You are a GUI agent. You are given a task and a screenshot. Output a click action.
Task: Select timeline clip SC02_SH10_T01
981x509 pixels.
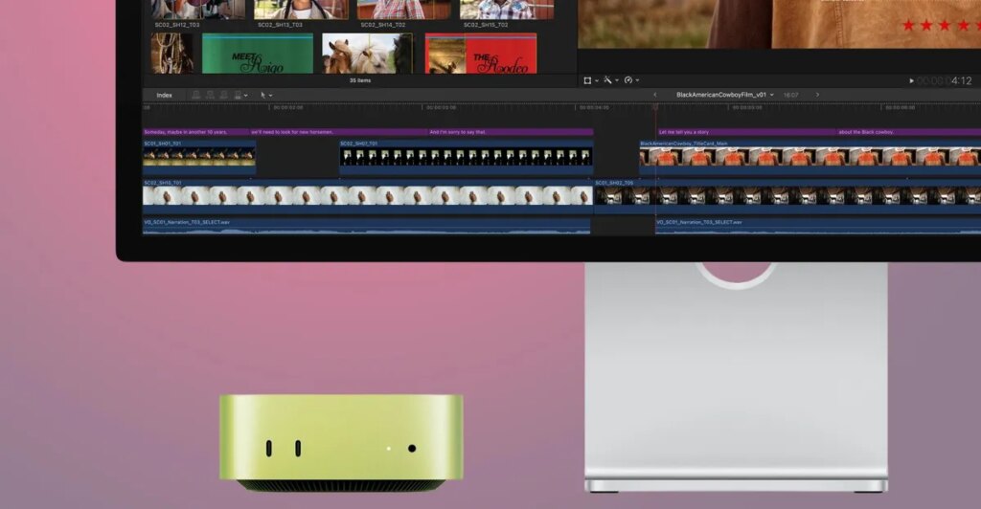368,197
